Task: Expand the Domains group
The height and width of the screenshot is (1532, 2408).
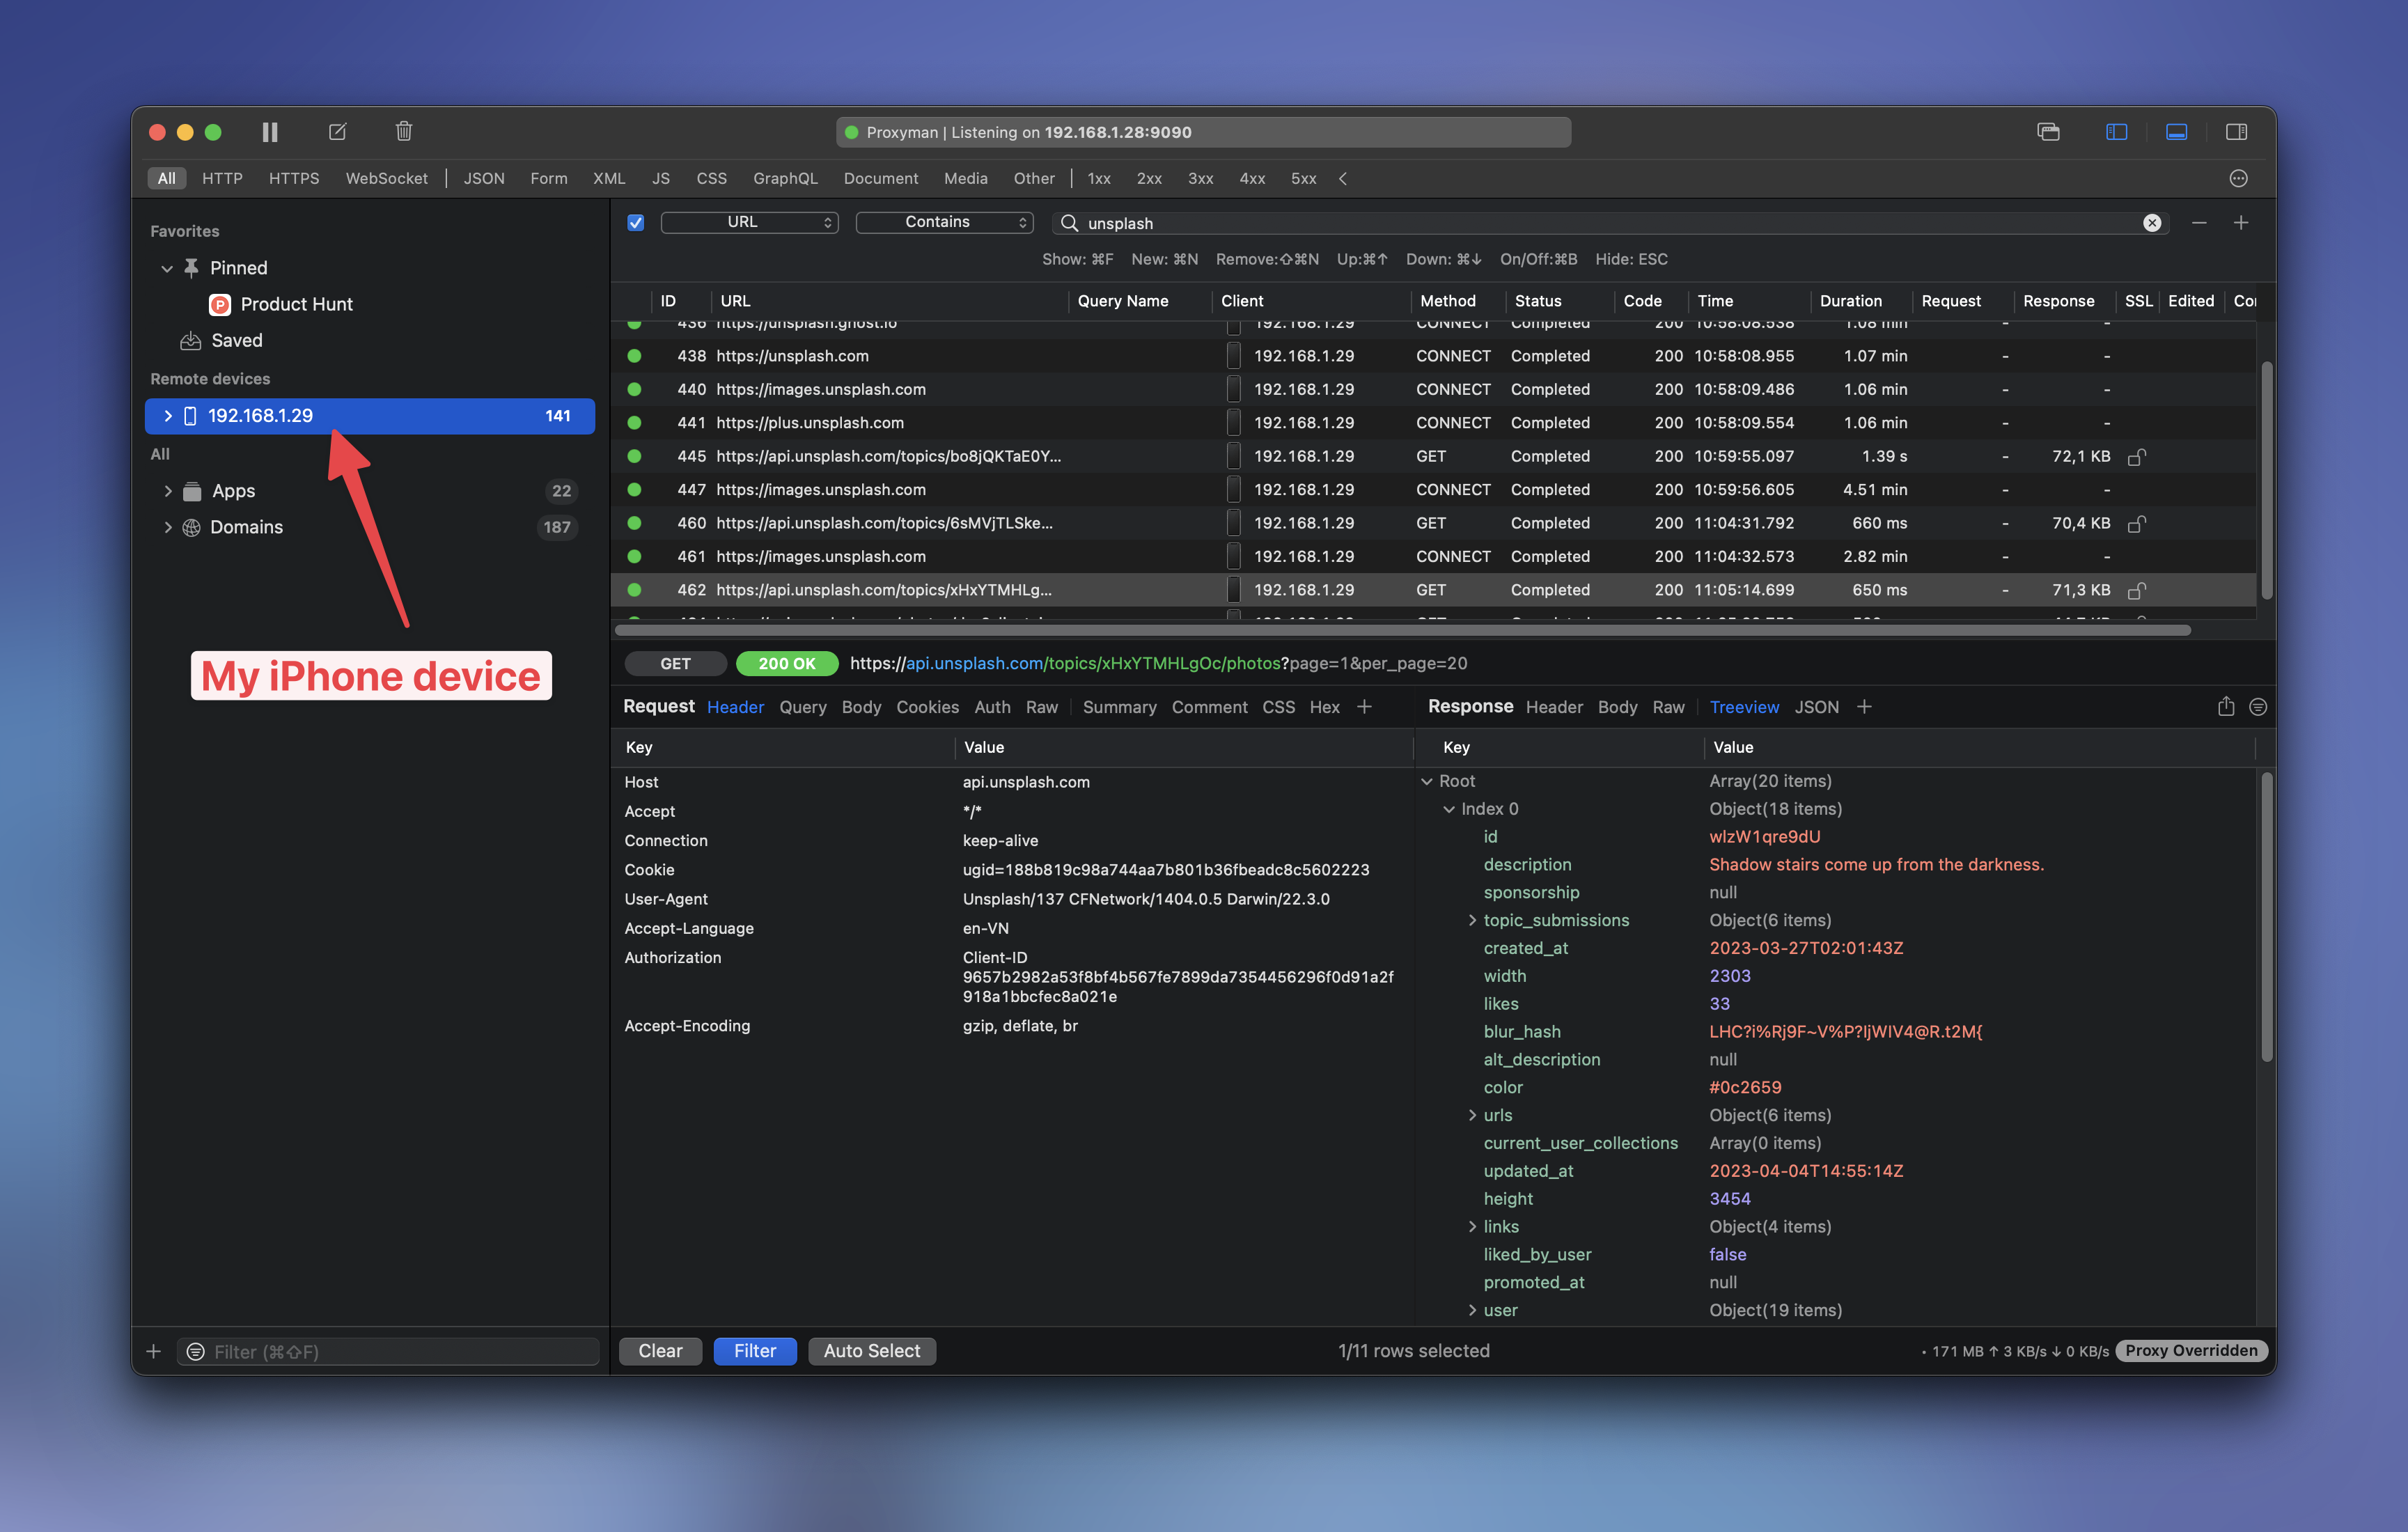Action: click(167, 527)
